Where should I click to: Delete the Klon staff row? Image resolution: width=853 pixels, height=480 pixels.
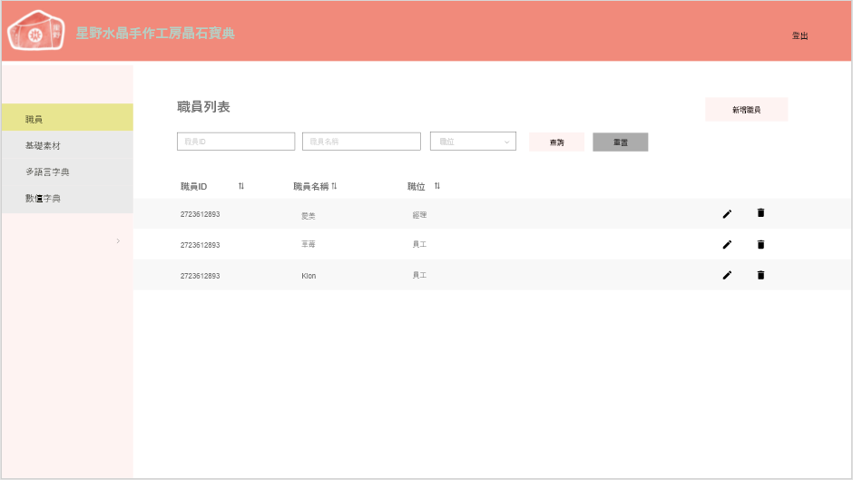[x=760, y=275]
